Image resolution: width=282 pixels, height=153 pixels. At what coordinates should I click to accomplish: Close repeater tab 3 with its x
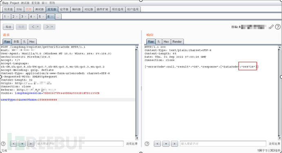tap(25, 16)
